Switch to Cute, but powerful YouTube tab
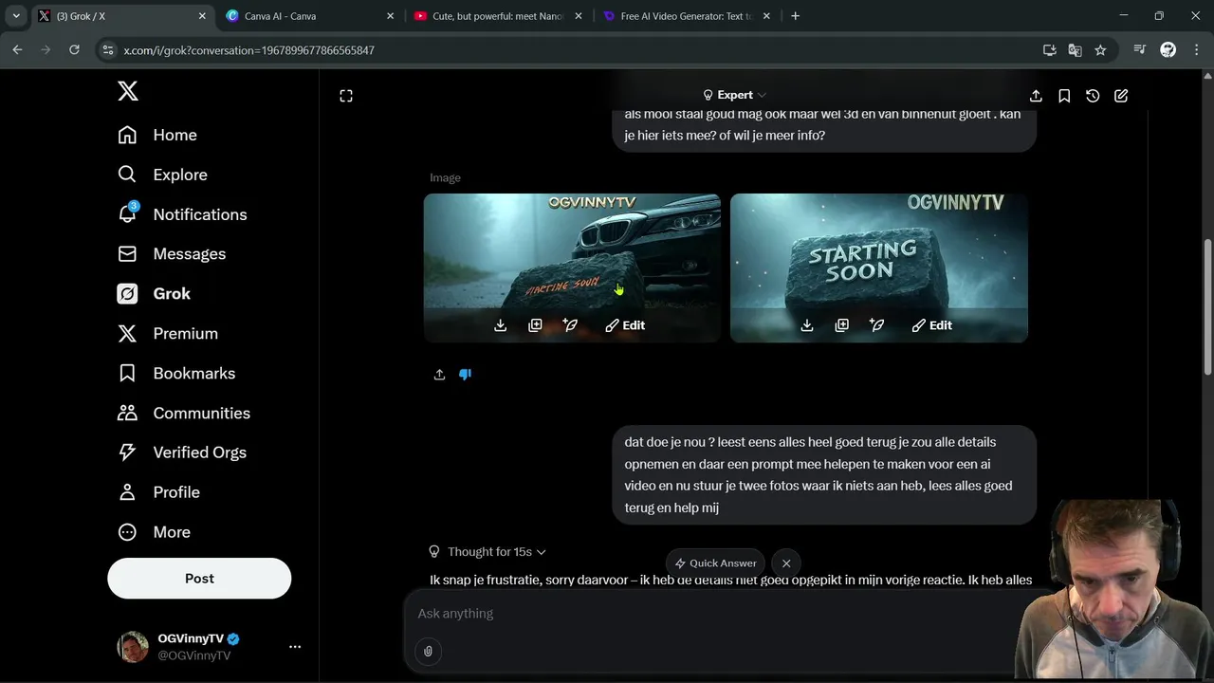Screen dimensions: 1214x683 pyautogui.click(x=498, y=16)
